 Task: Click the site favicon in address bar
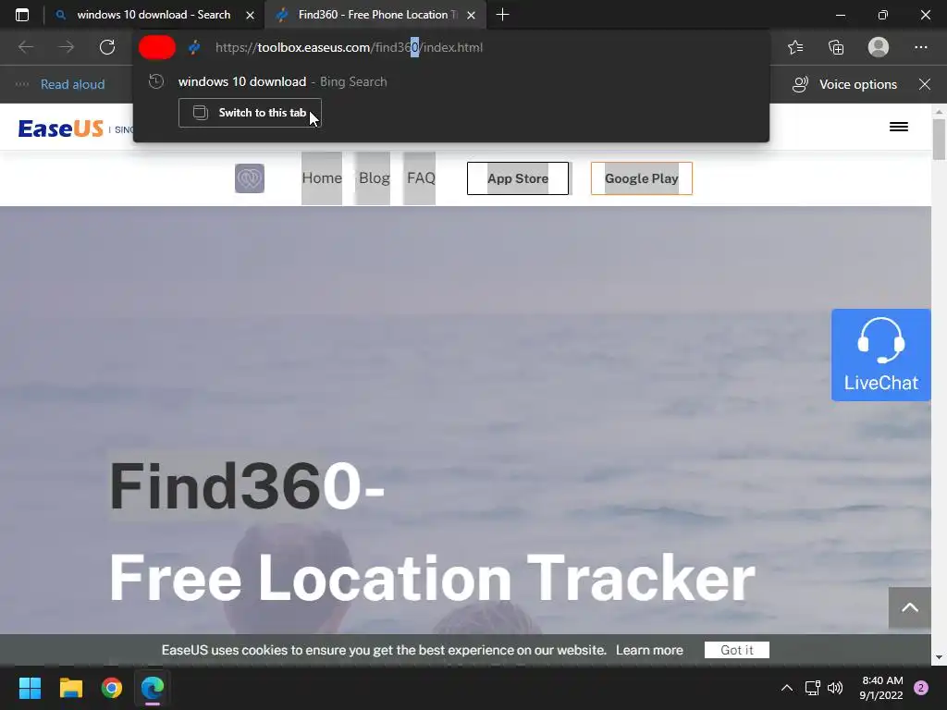(194, 47)
